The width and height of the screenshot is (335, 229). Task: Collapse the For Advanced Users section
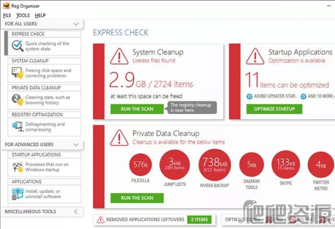coord(76,144)
